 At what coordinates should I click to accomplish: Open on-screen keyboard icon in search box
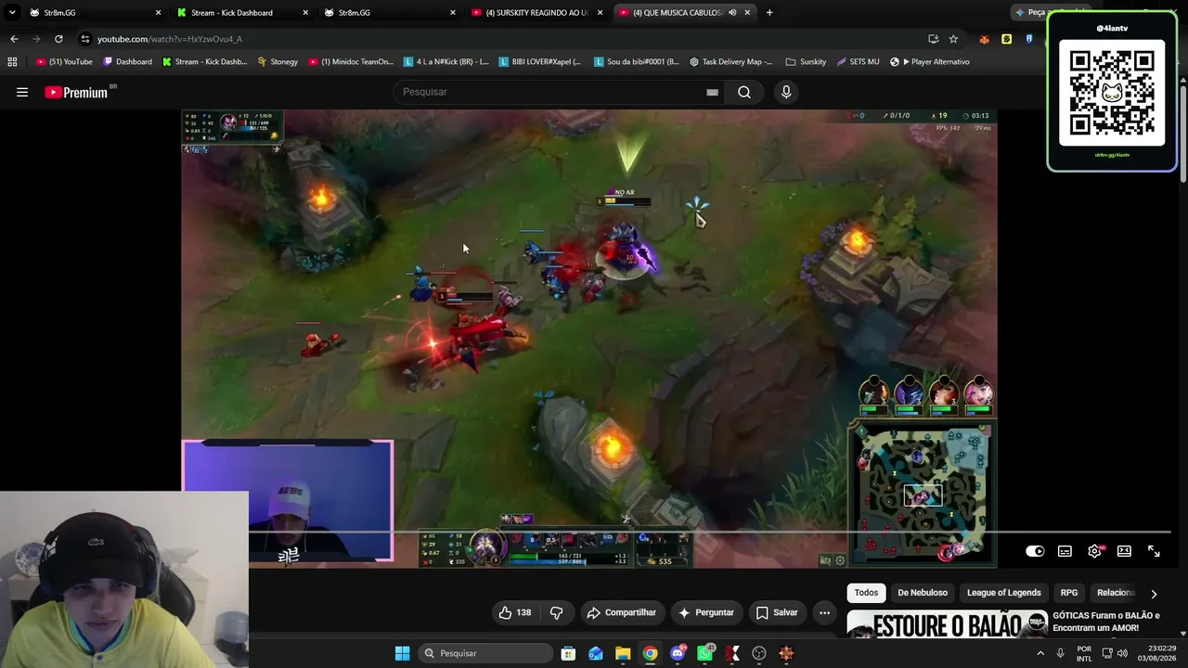click(712, 92)
